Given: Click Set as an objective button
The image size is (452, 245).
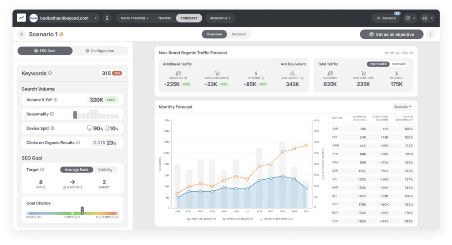Looking at the screenshot, I should (x=392, y=34).
